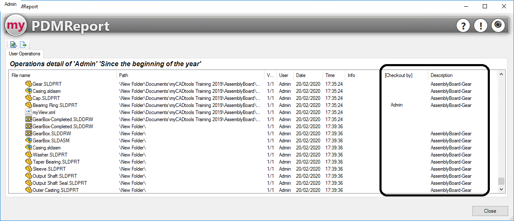Click the Export to Excel toolbar icon
The height and width of the screenshot is (221, 514).
pyautogui.click(x=13, y=45)
